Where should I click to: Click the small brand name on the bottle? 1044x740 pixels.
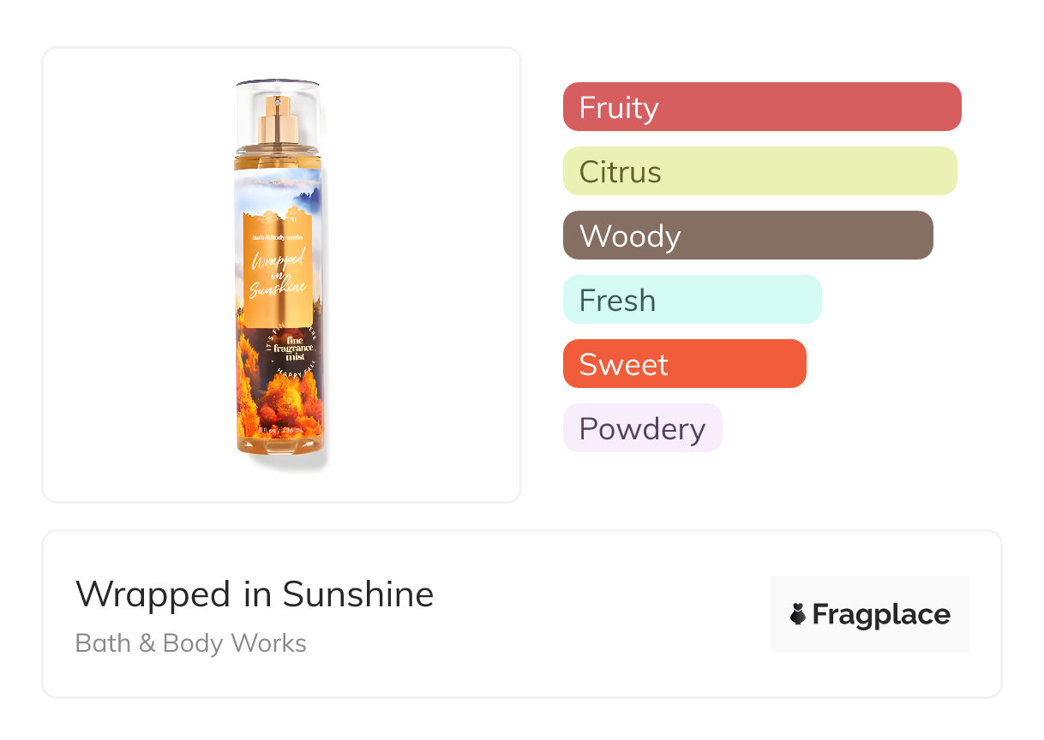click(277, 235)
